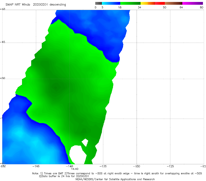Click the longitude label '-145'
This screenshot has height=181, width=206.
tap(36, 166)
